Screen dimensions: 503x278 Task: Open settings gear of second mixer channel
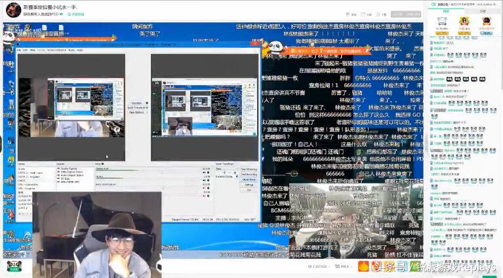tap(208, 180)
